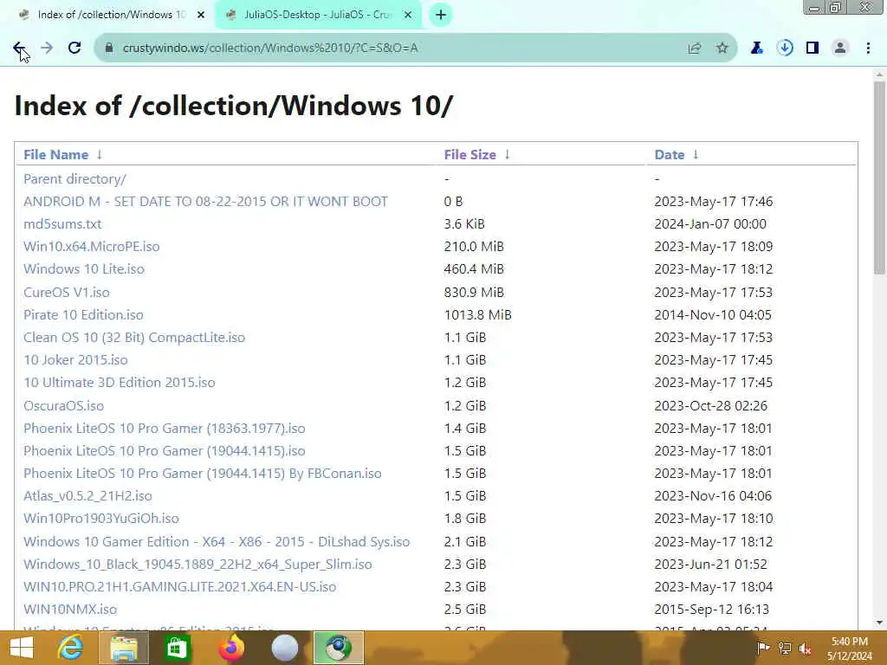Click the date 2024-Jan-07 00:00

[710, 224]
